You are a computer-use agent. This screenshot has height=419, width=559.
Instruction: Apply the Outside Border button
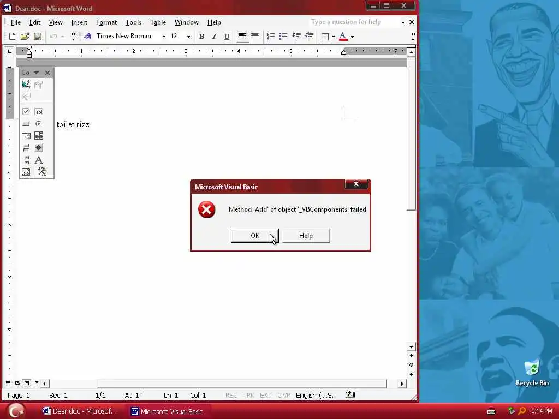pyautogui.click(x=325, y=37)
